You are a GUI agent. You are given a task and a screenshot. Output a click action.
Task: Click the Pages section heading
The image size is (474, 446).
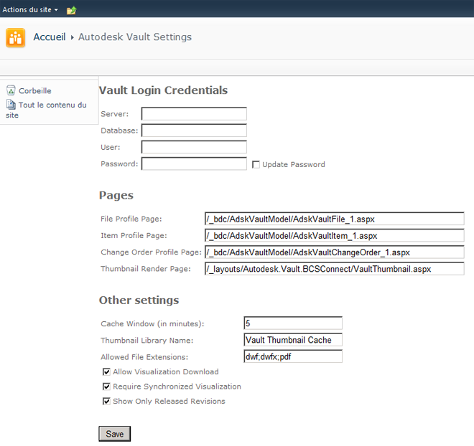116,195
